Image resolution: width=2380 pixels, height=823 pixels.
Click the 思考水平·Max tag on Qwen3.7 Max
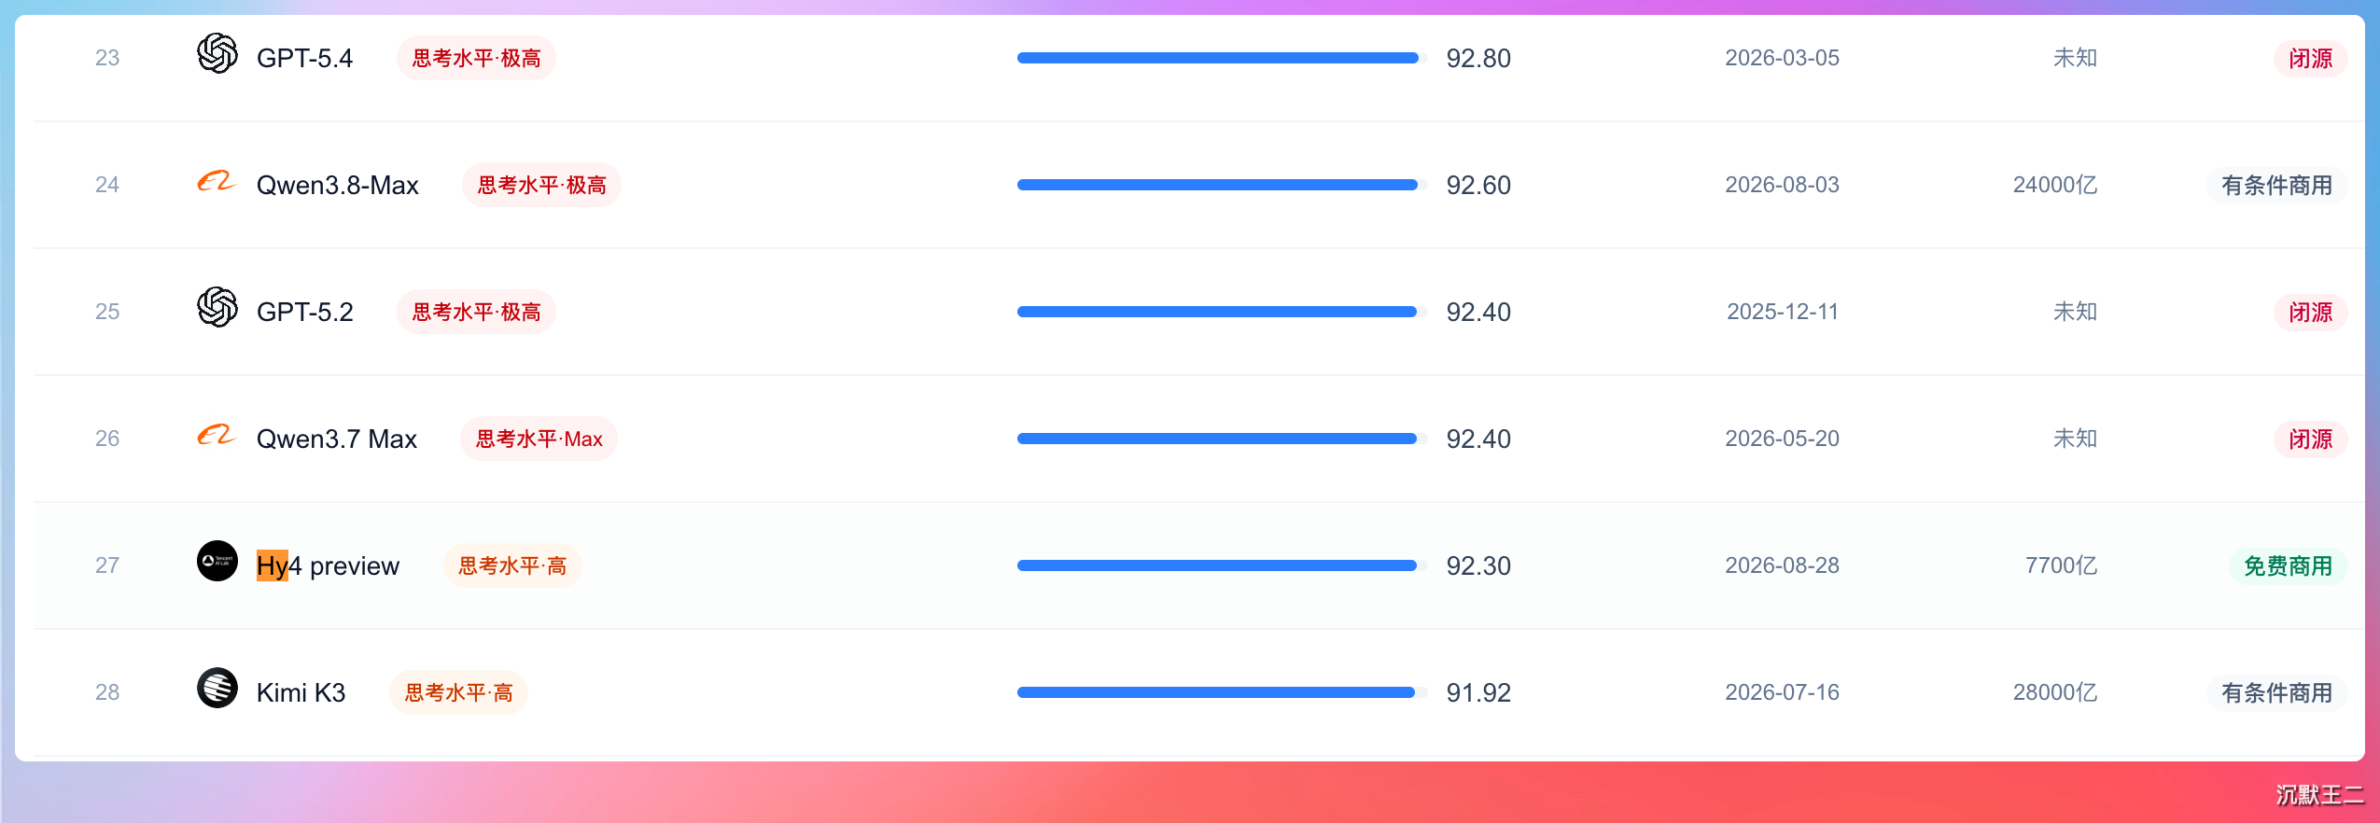click(x=539, y=439)
